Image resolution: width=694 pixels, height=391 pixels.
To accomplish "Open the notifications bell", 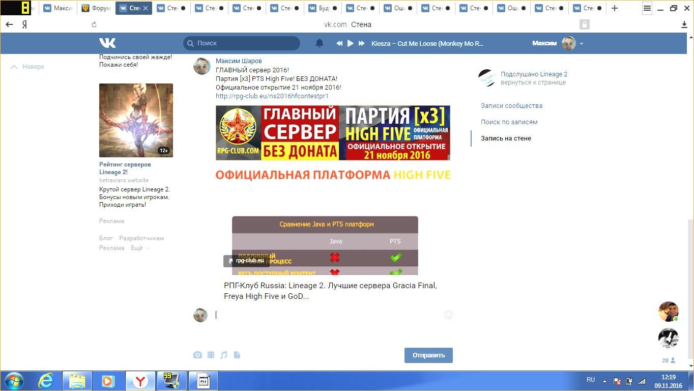I will click(320, 43).
